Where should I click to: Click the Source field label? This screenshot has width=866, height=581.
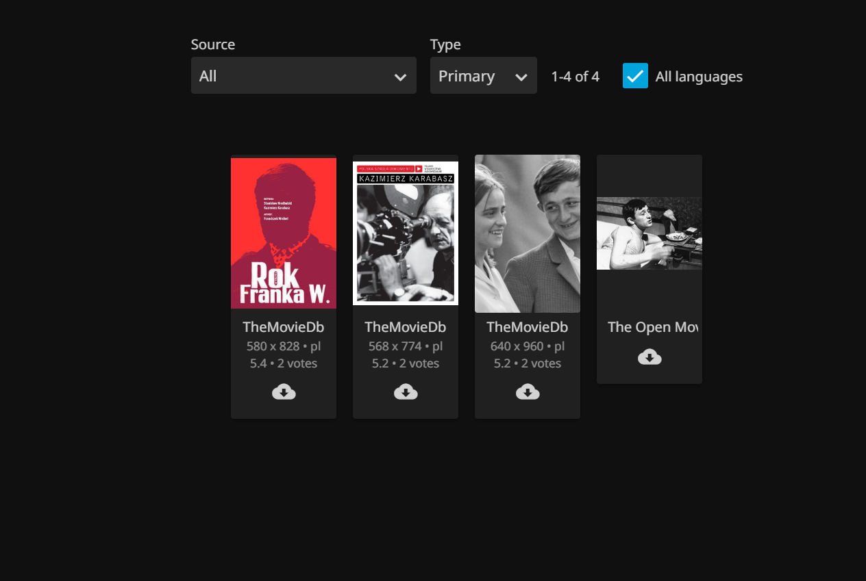[212, 44]
